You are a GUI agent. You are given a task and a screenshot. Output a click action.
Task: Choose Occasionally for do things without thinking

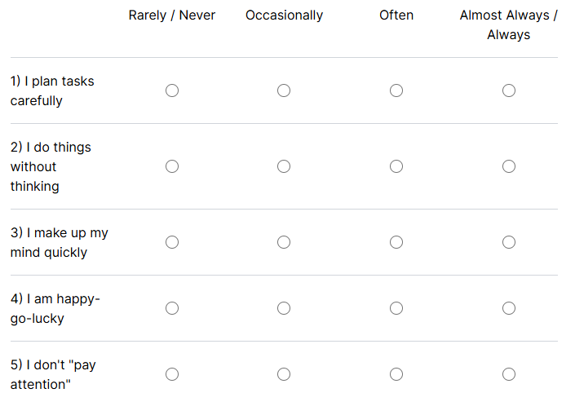tap(284, 166)
